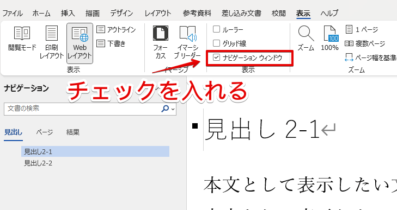Open the デザイン tab
Image resolution: width=397 pixels, height=210 pixels.
[x=121, y=13]
